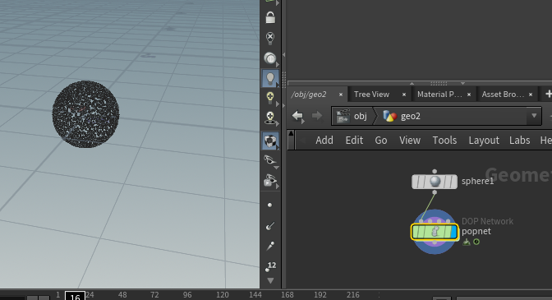Add a new pane tab with plus
The width and height of the screenshot is (552, 300).
pos(548,94)
